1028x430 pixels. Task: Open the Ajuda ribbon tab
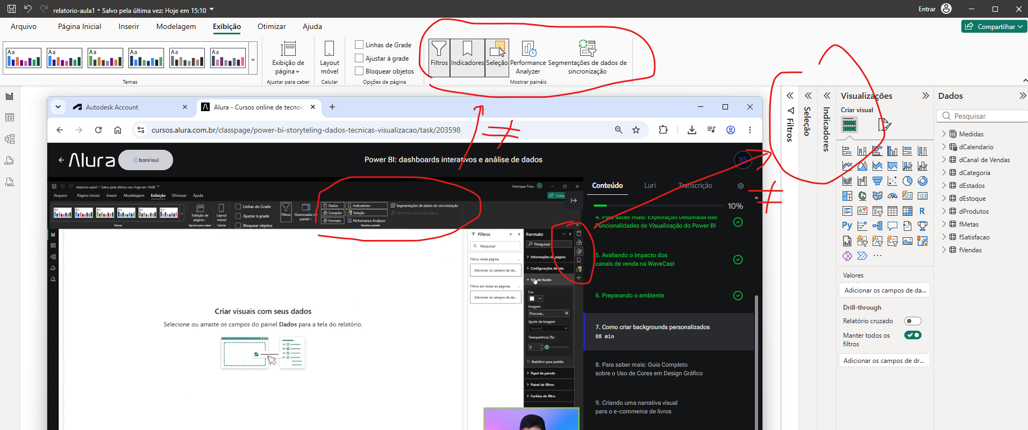point(312,26)
